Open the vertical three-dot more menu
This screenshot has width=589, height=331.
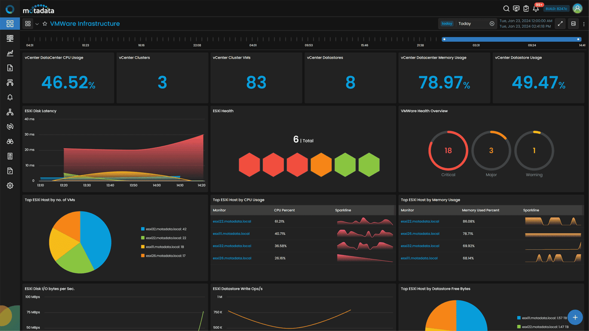584,24
